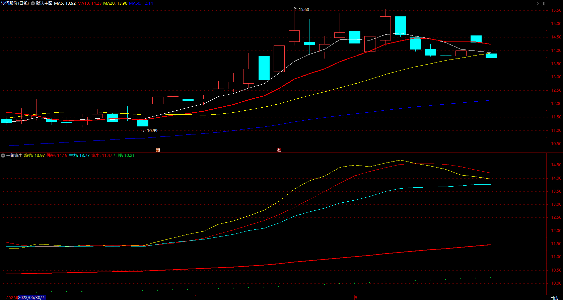Click the 10.00 value on lower indicator axis
Viewport: 563px width, 300px height.
(x=556, y=283)
